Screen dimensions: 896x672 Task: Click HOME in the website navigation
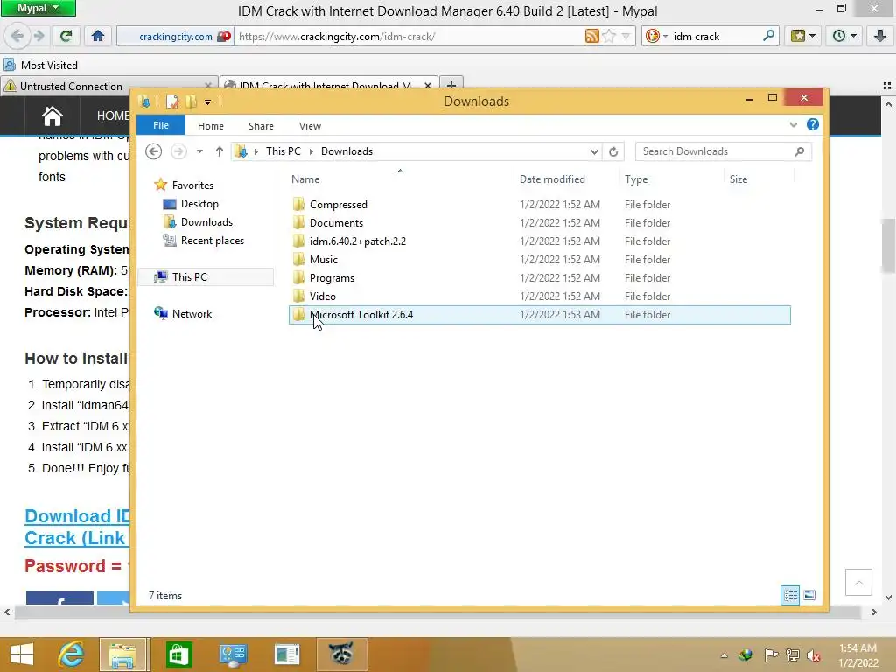click(x=113, y=115)
